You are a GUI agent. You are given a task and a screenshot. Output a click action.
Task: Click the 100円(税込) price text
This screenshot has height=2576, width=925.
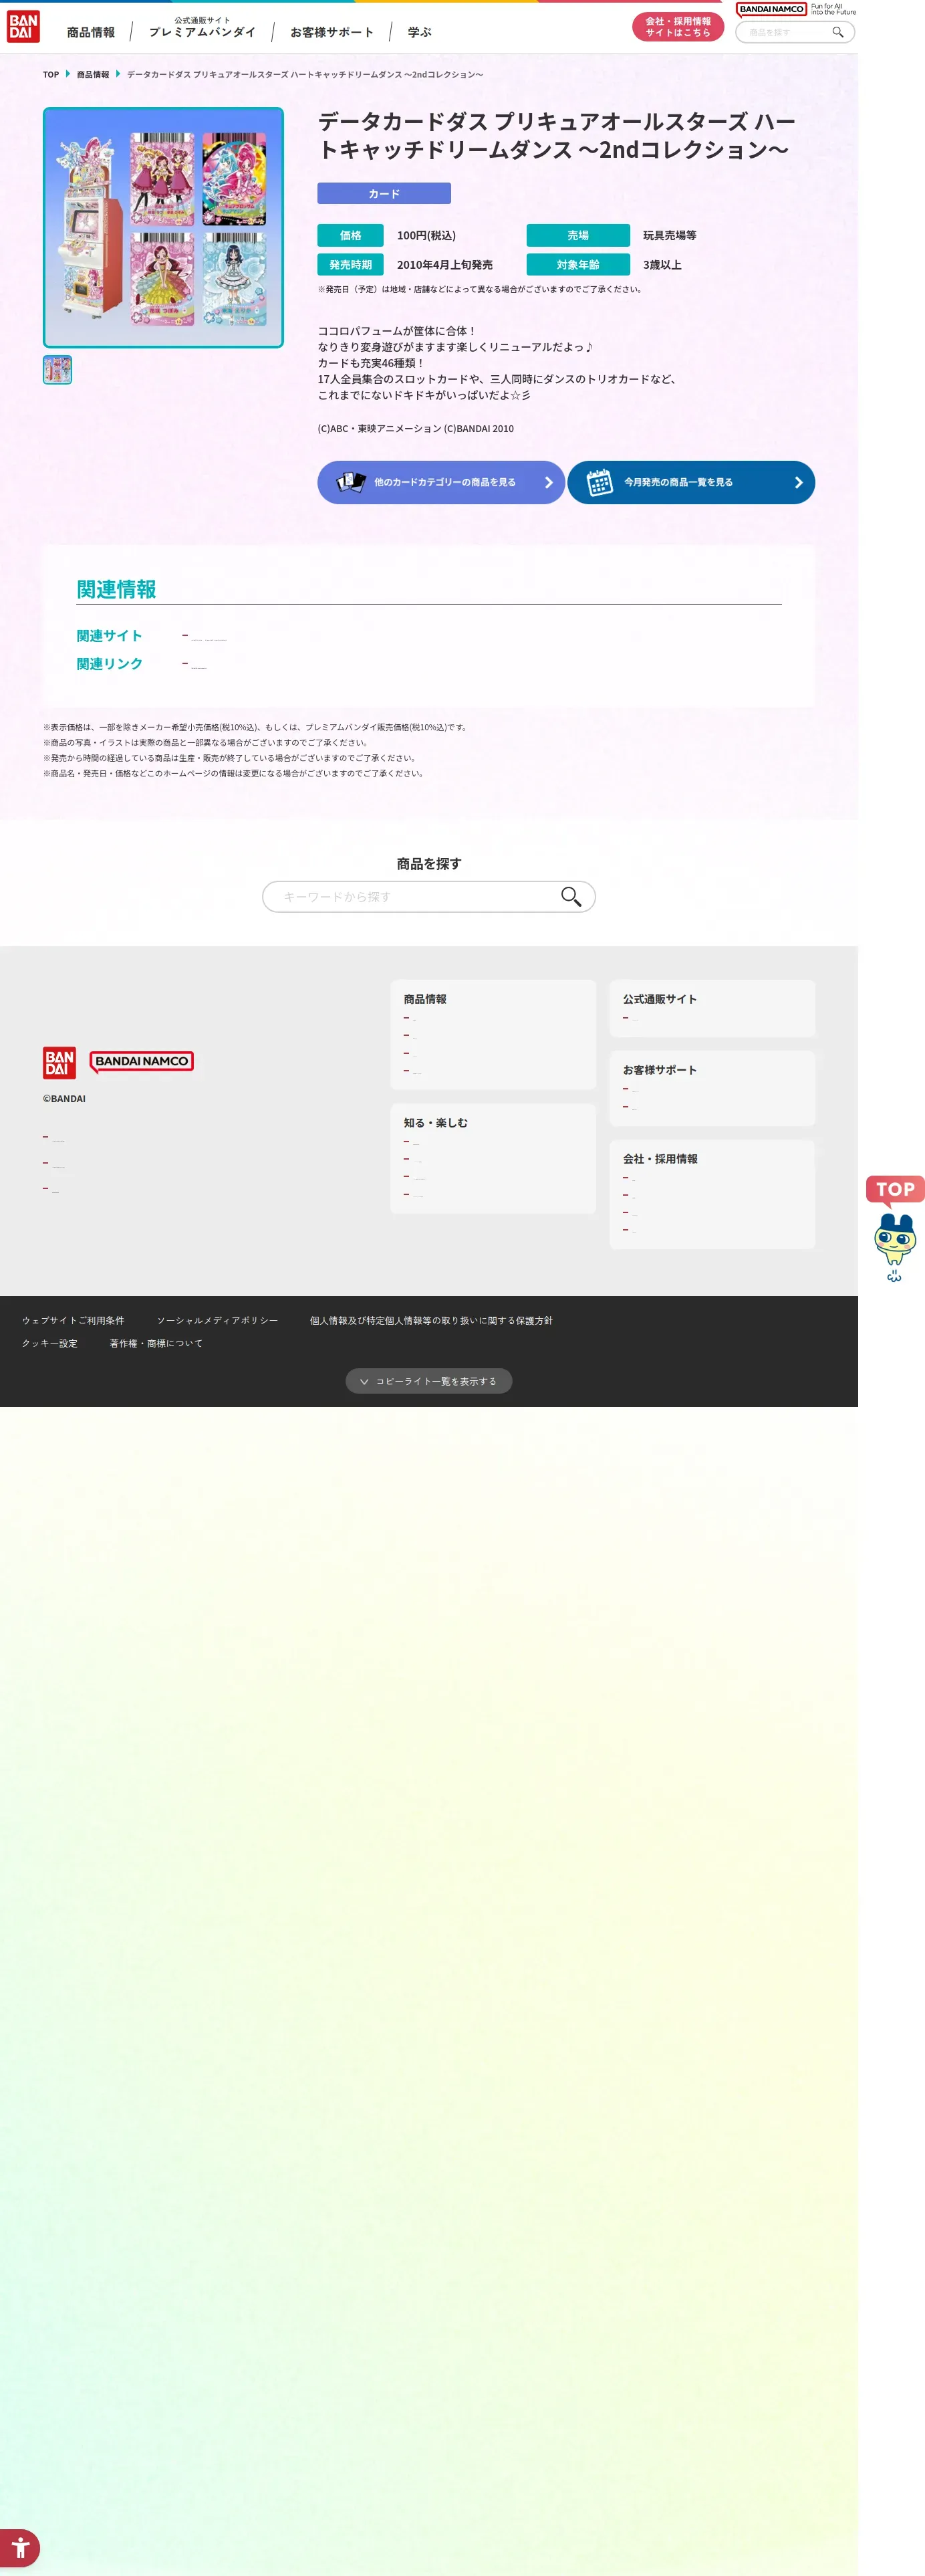(x=426, y=236)
